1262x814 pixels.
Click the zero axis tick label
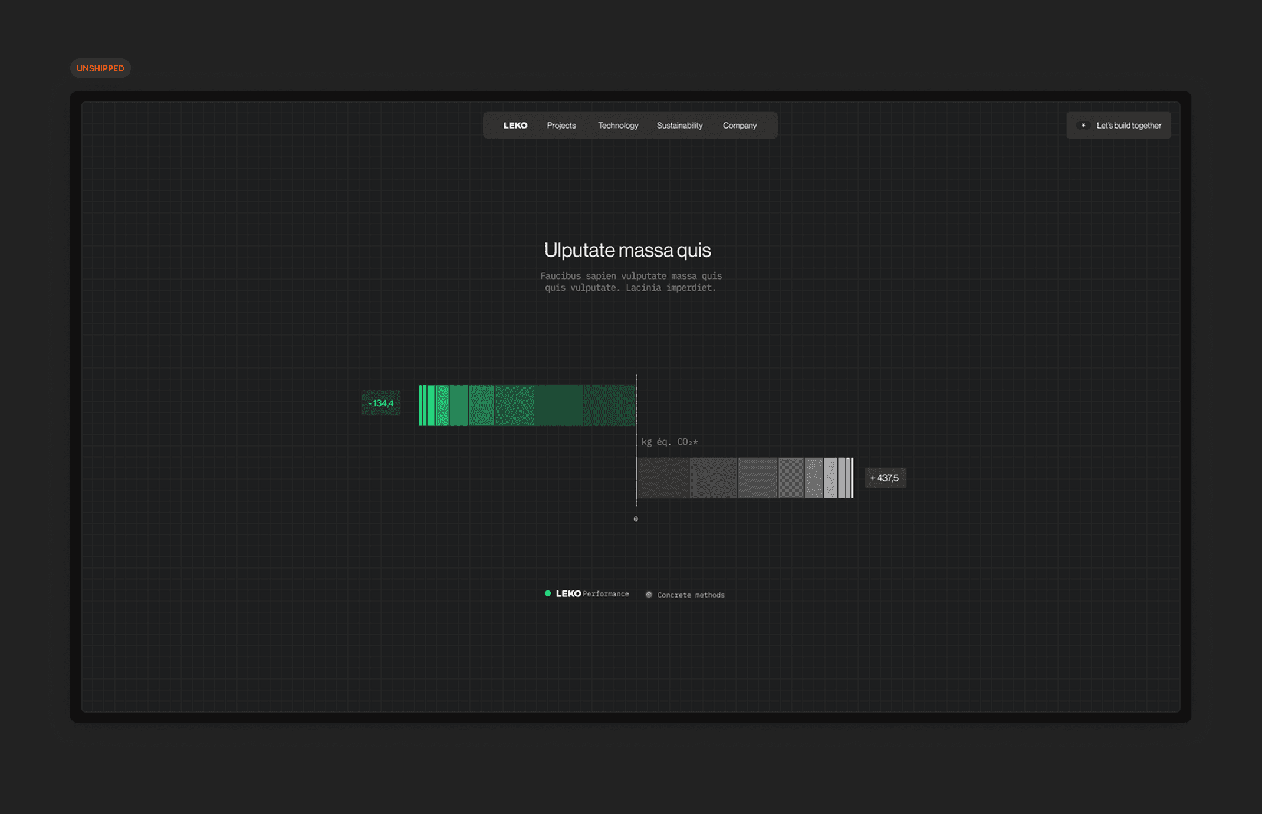pos(636,519)
